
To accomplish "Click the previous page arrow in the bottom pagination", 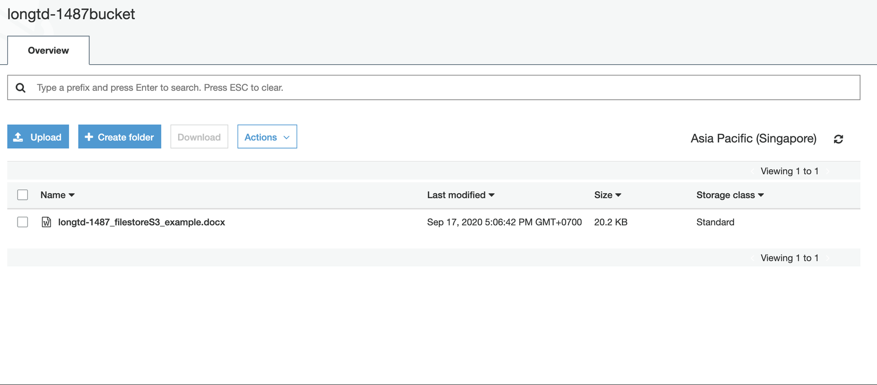I will [753, 258].
